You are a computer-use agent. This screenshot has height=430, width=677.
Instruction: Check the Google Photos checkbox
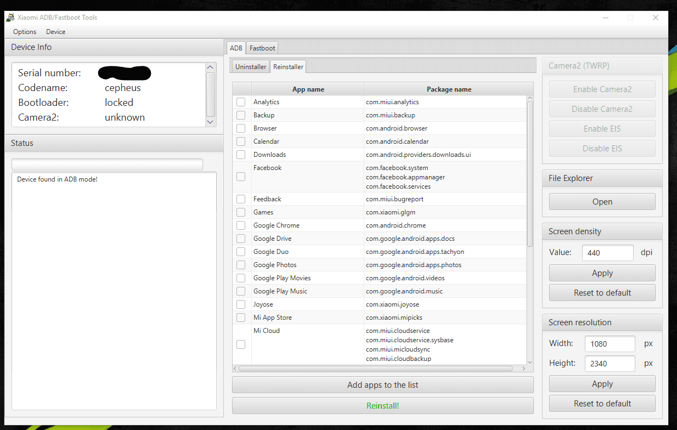coord(241,265)
